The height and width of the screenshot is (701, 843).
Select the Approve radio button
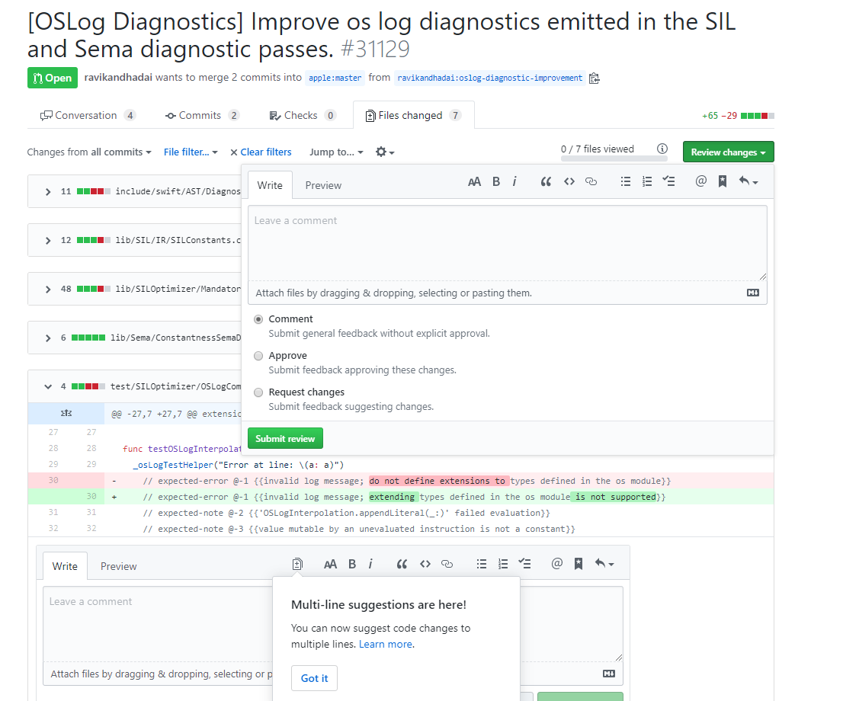pyautogui.click(x=258, y=356)
